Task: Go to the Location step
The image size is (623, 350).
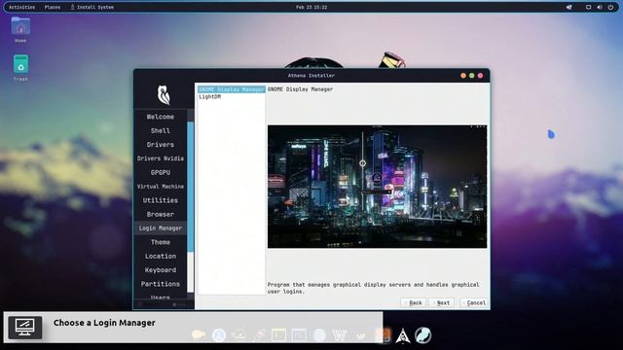Action: tap(160, 256)
